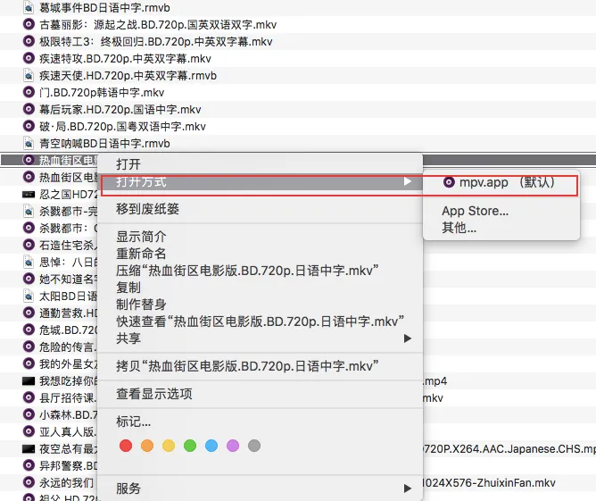This screenshot has height=501, width=596.
Task: Select file 破·局.BD.720p.国粤双语中字.mkv
Action: [122, 126]
